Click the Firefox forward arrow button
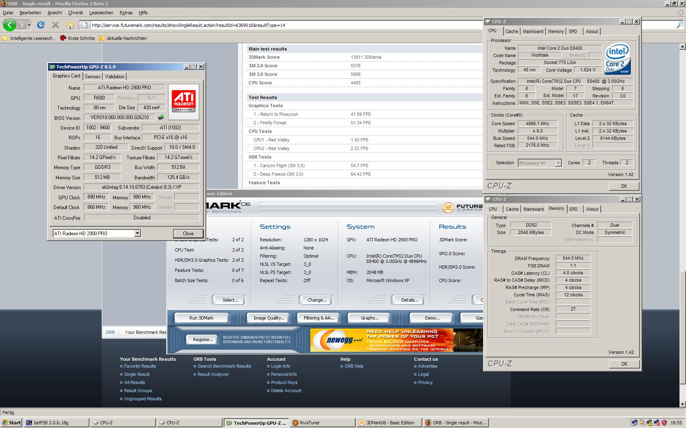 pyautogui.click(x=22, y=25)
